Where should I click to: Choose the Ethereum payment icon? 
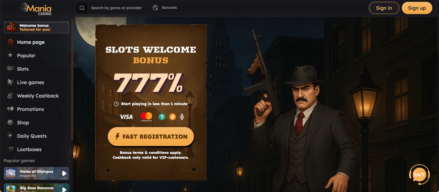pyautogui.click(x=182, y=117)
